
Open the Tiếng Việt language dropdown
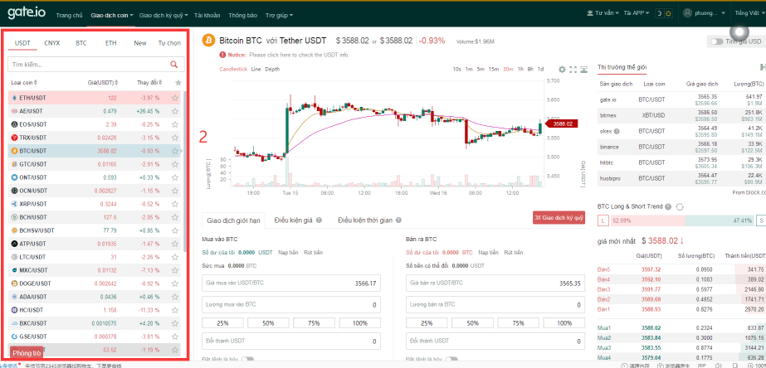click(x=750, y=13)
